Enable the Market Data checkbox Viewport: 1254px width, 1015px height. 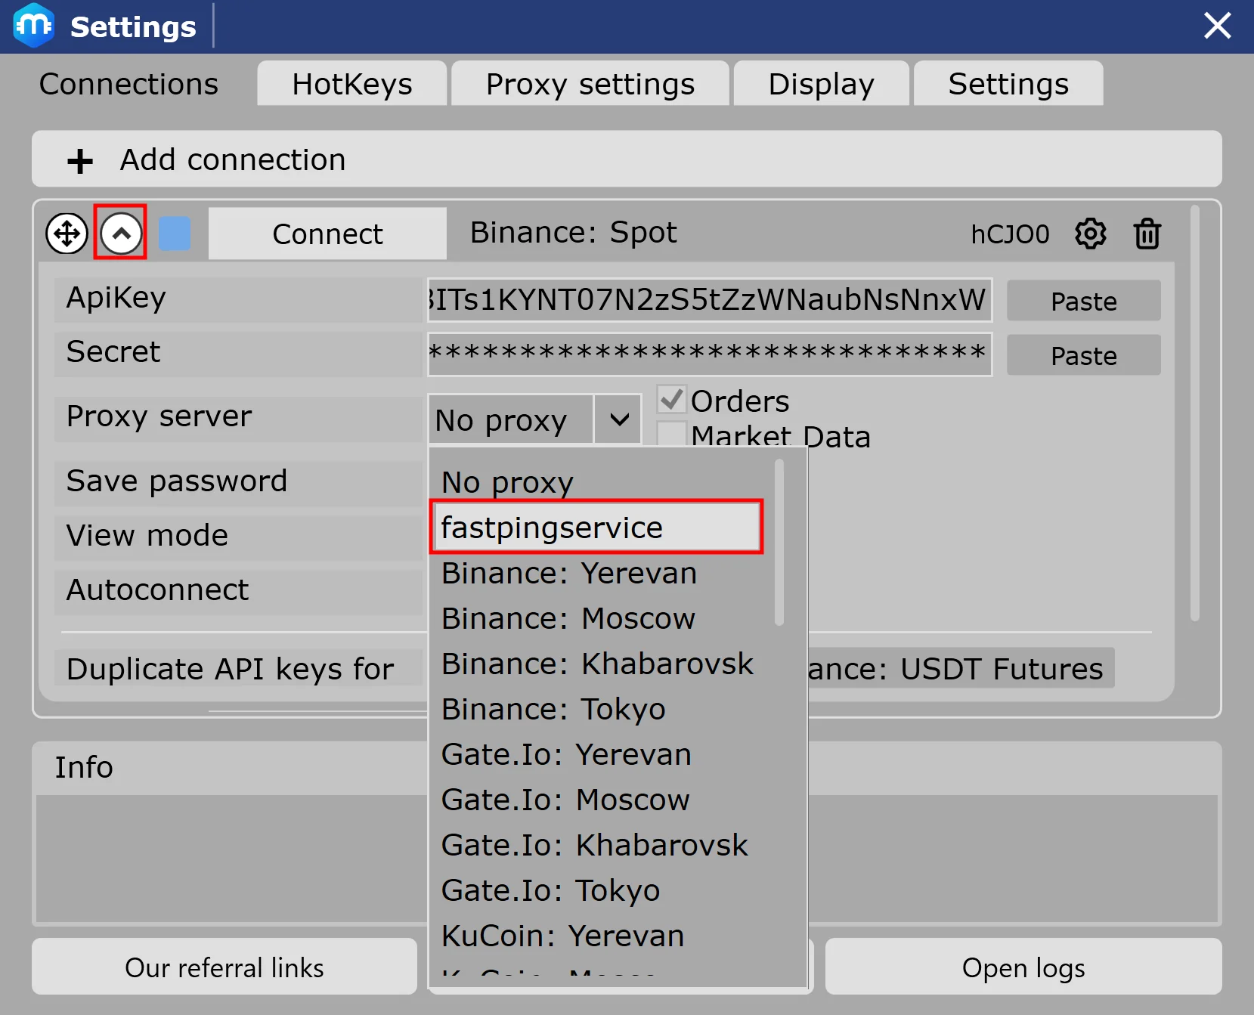671,435
